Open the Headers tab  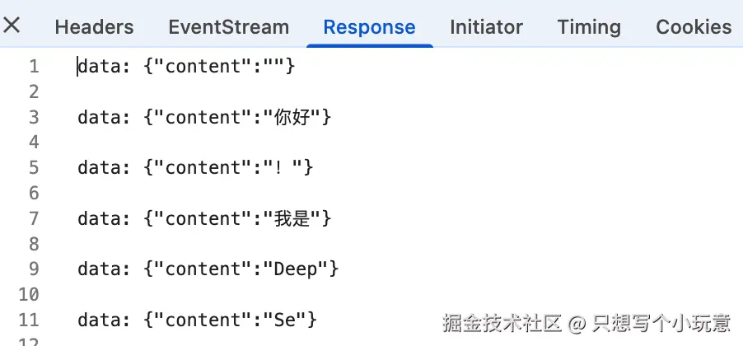[94, 27]
